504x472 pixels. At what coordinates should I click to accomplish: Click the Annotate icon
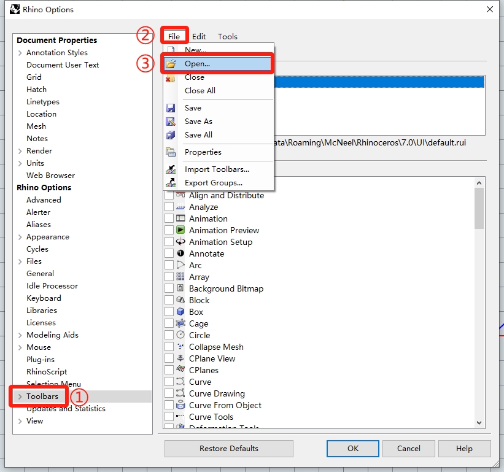[x=180, y=253]
